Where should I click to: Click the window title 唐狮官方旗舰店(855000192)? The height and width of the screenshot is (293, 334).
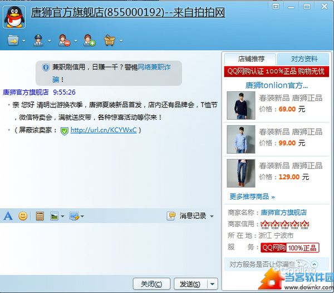(x=128, y=12)
